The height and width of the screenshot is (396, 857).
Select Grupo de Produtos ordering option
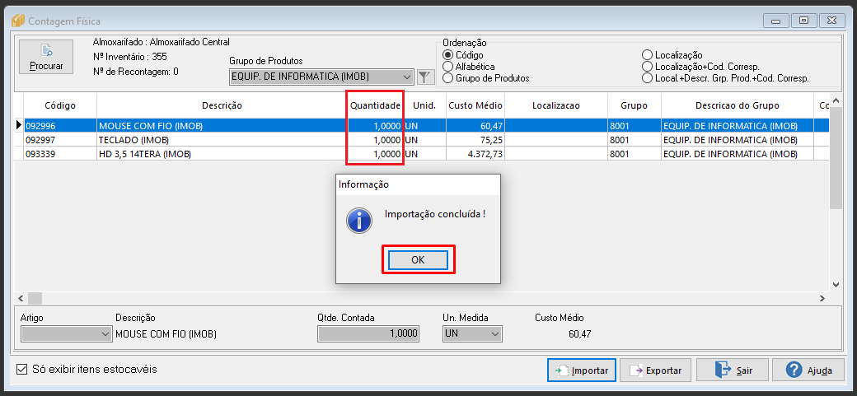pyautogui.click(x=448, y=78)
